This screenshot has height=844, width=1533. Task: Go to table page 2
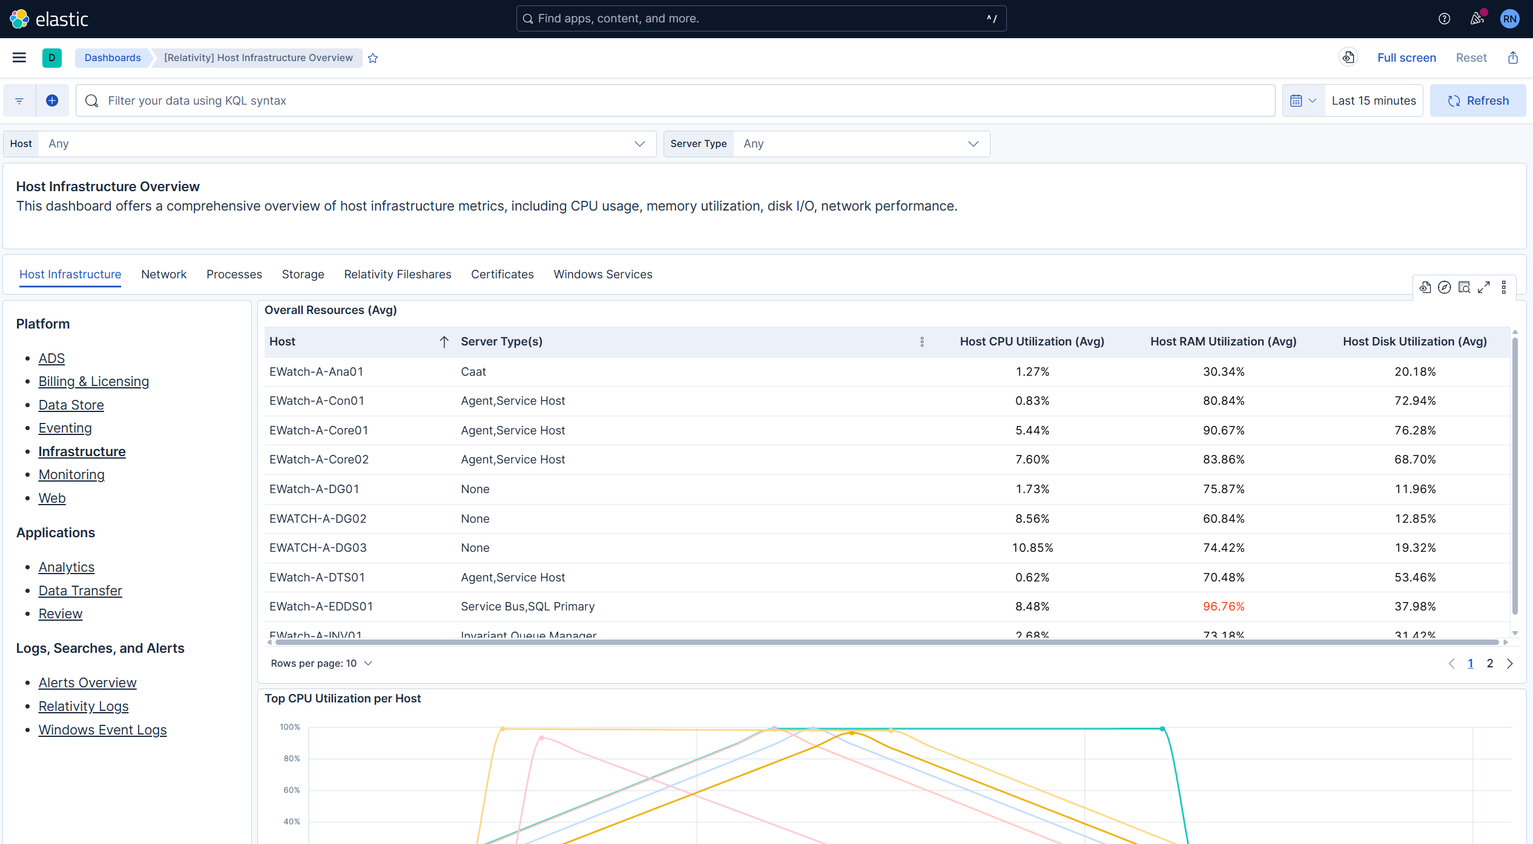[x=1490, y=664]
